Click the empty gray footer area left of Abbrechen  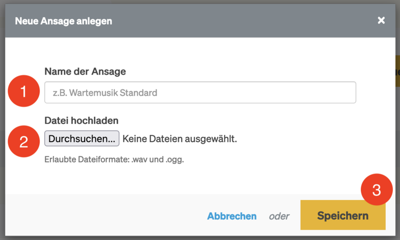tap(95, 216)
